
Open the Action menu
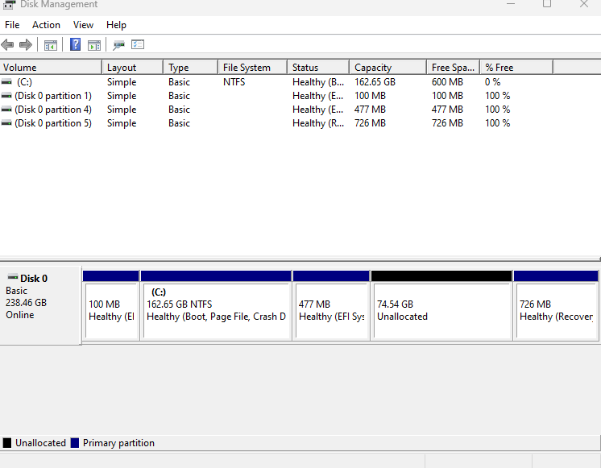[46, 25]
